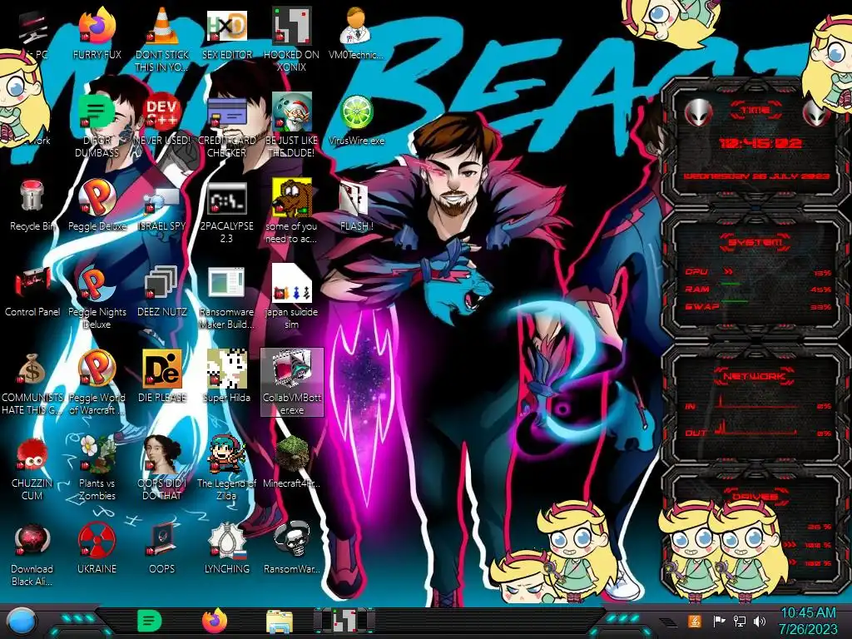Open the Plants vs Zombies icon
This screenshot has height=639, width=852.
[97, 468]
